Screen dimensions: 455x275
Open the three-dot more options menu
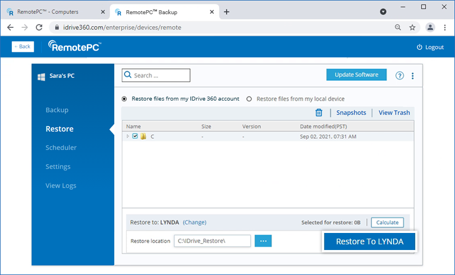(413, 76)
